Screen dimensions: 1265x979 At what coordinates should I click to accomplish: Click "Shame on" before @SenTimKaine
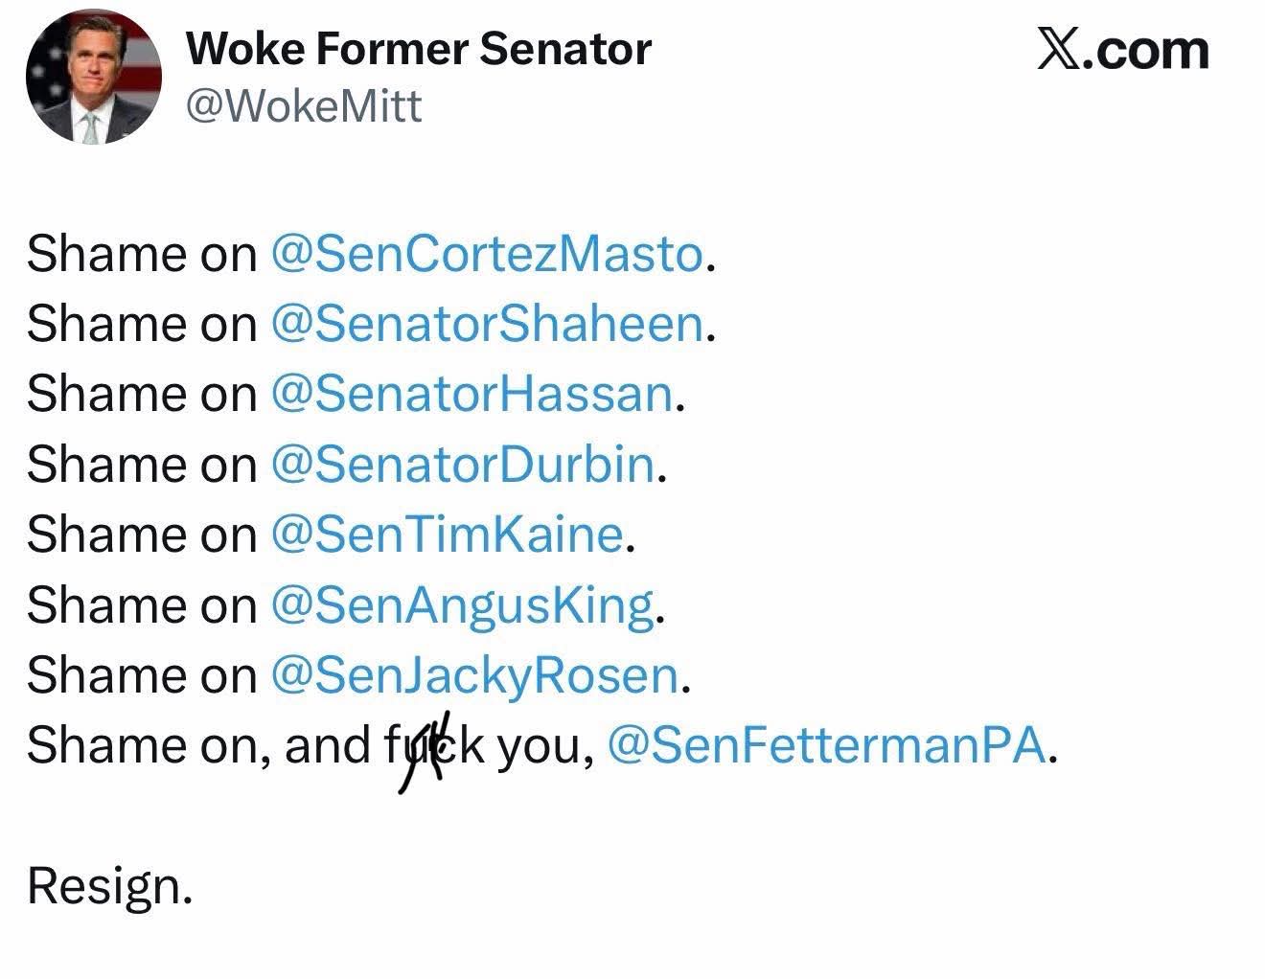(142, 535)
